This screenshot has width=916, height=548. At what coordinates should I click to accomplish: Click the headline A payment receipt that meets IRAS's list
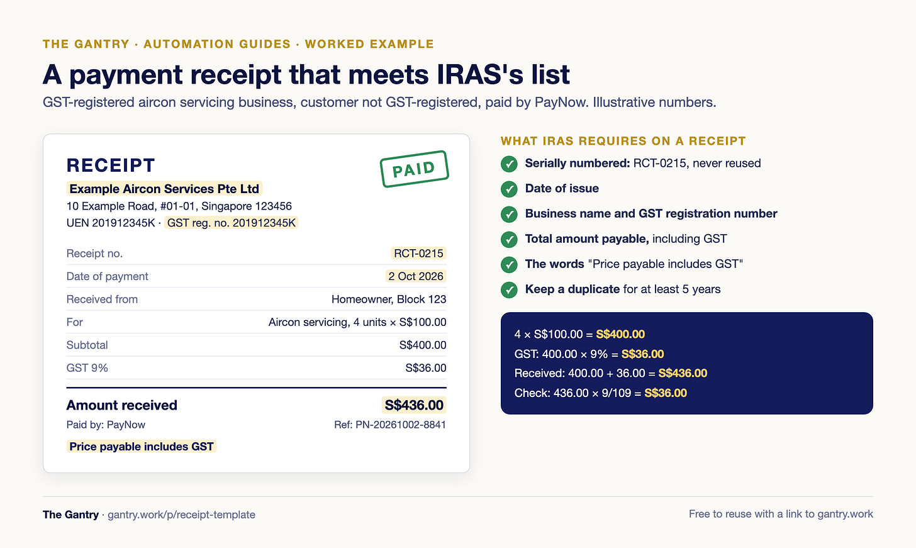tap(306, 74)
